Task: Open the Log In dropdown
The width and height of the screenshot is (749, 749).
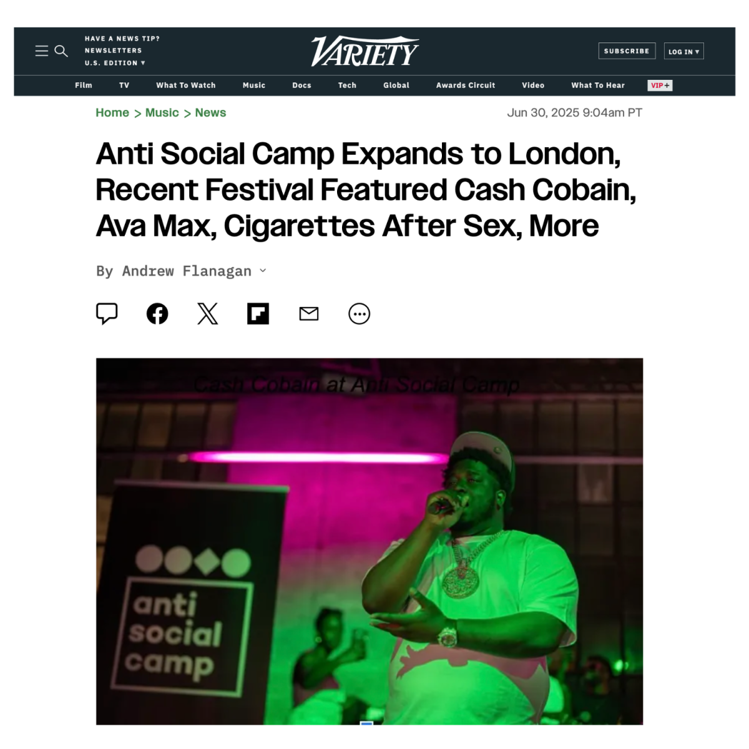Action: click(684, 51)
